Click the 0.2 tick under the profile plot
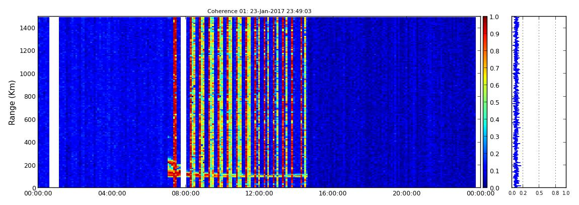The width and height of the screenshot is (579, 205). click(523, 193)
